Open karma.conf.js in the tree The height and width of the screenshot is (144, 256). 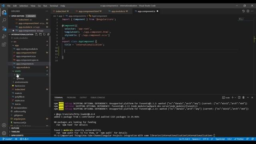click(x=20, y=122)
